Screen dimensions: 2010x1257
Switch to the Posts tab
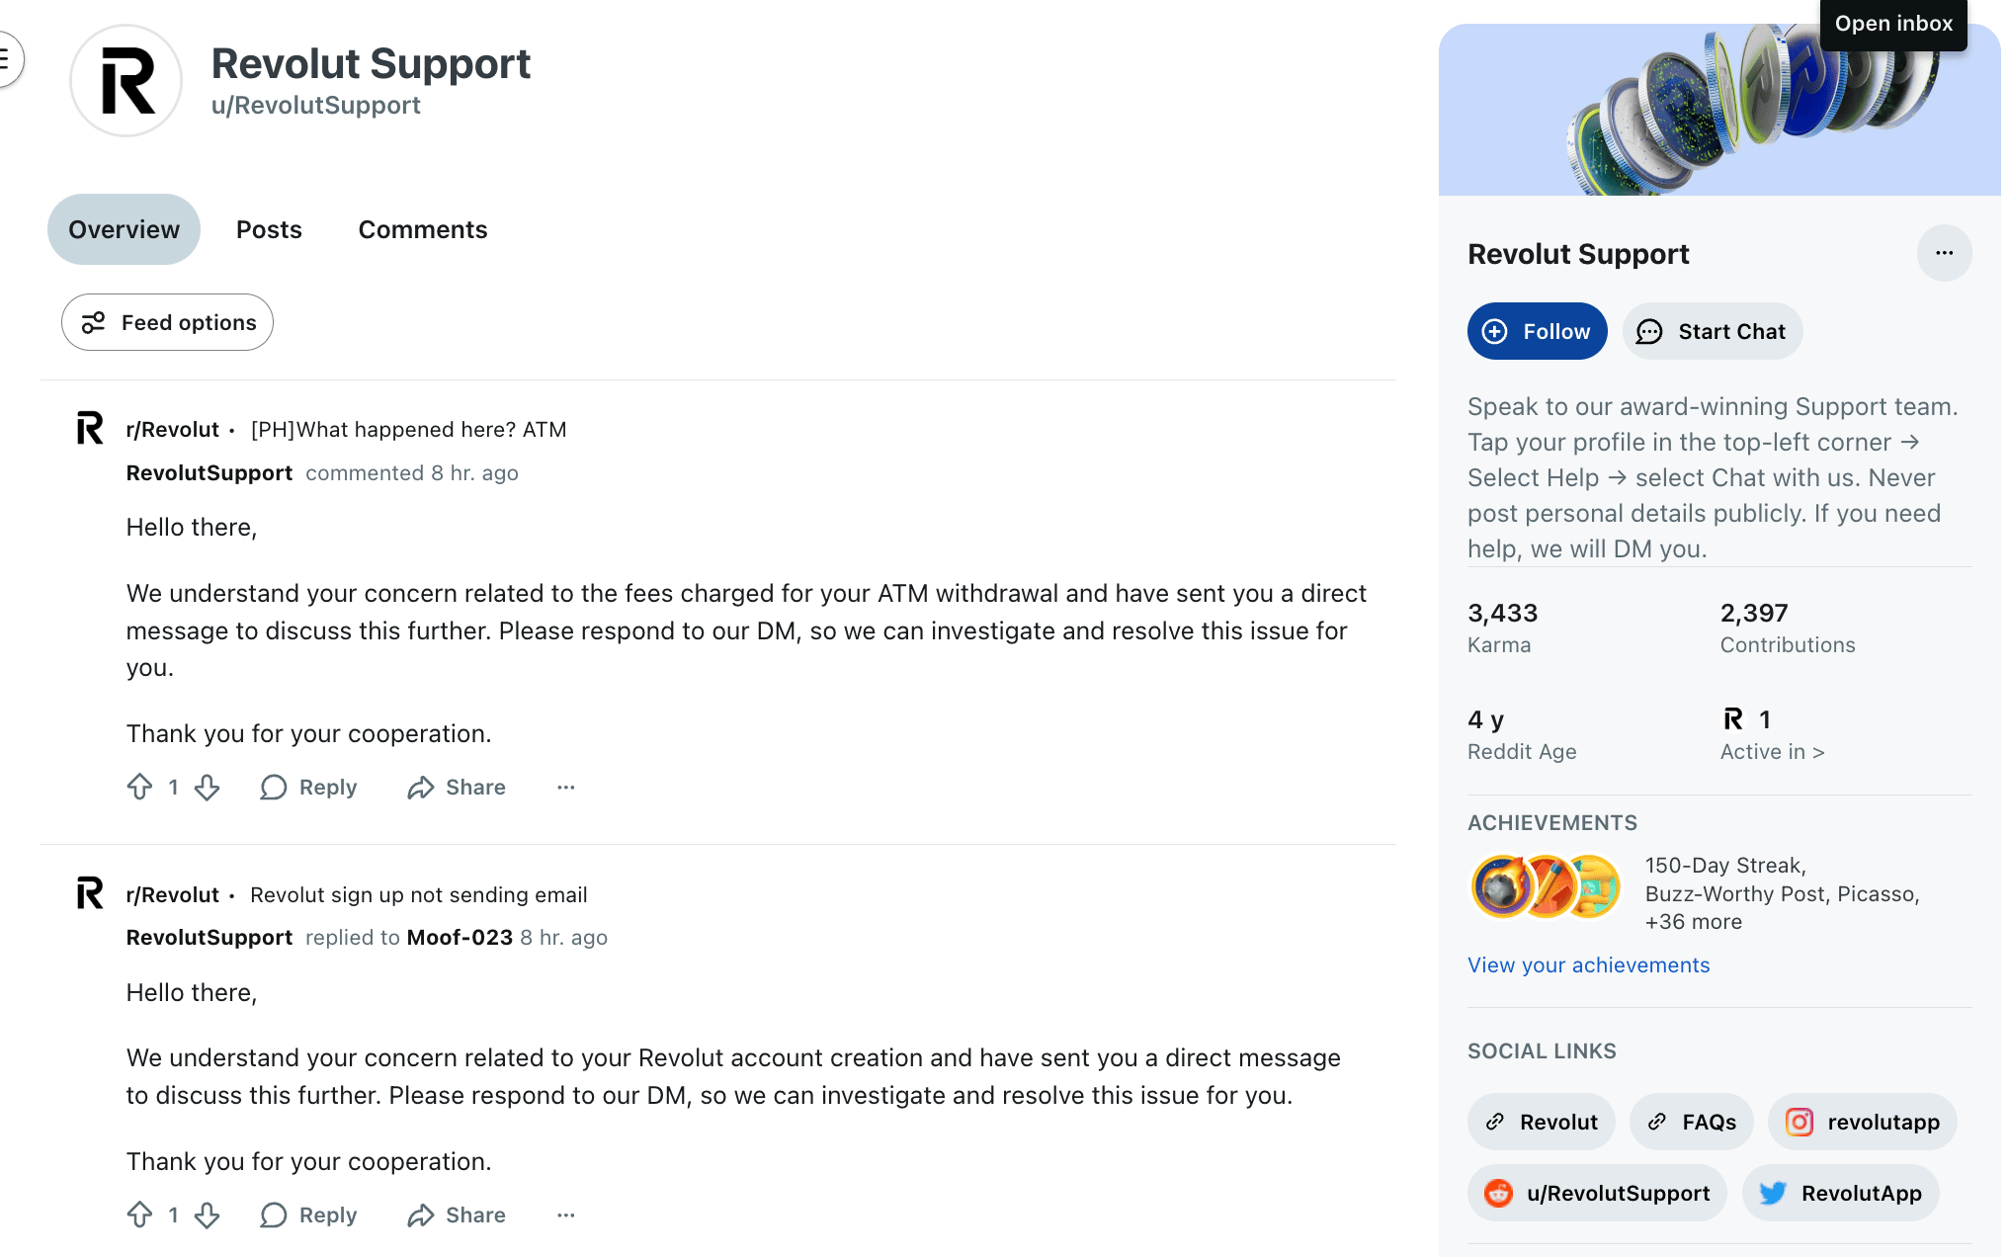tap(269, 229)
